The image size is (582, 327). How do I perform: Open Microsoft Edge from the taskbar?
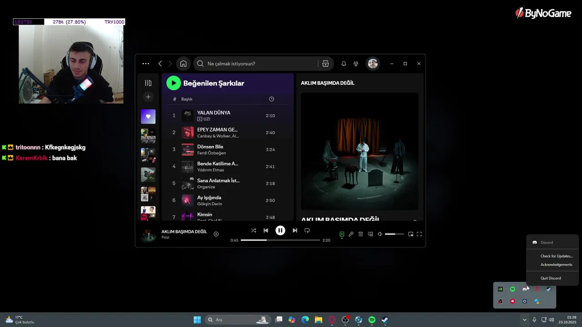[305, 320]
